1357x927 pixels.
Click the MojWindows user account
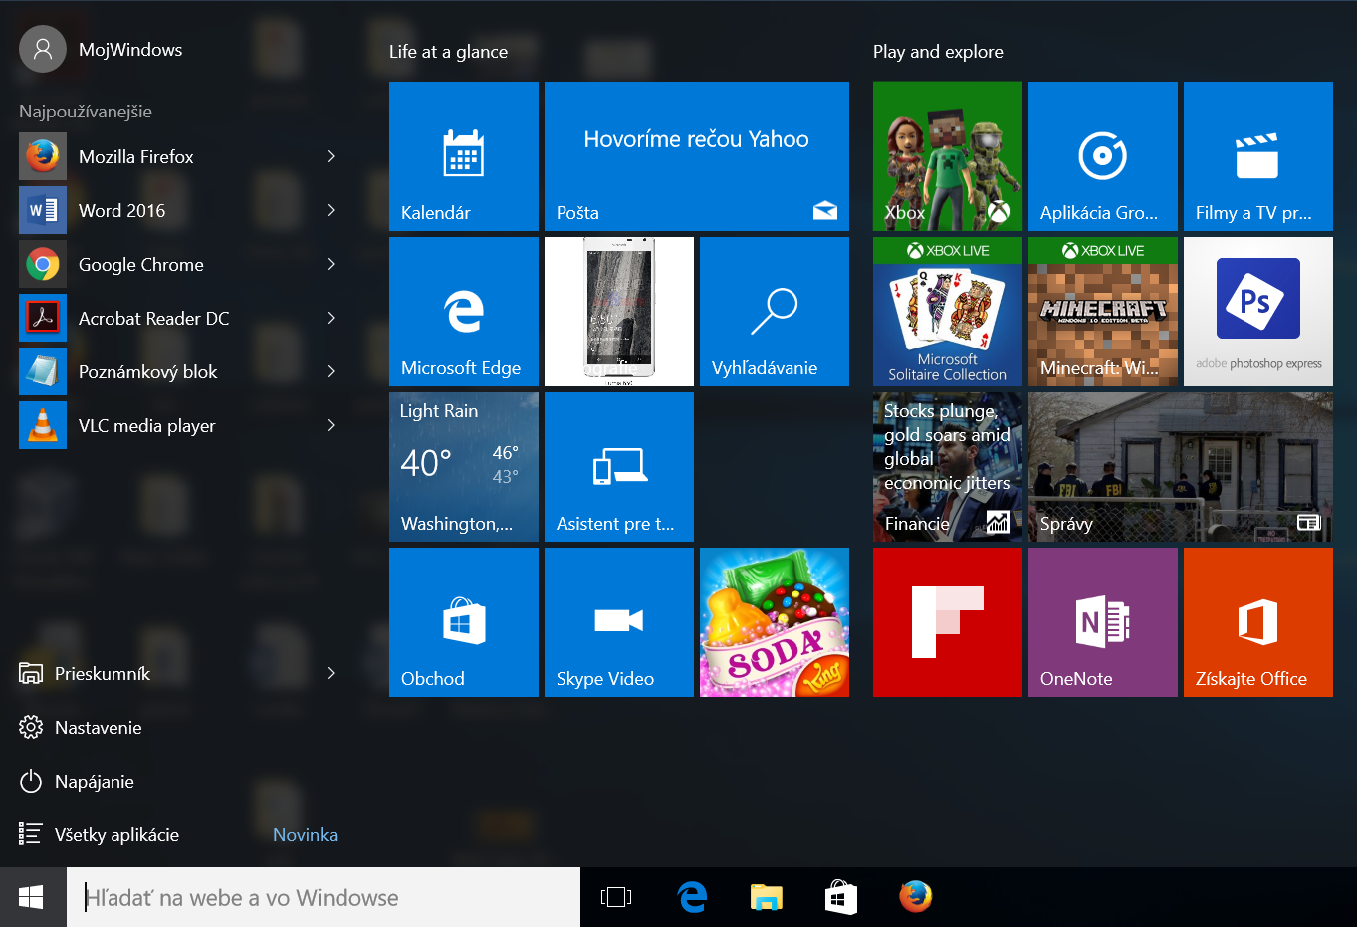pos(101,49)
